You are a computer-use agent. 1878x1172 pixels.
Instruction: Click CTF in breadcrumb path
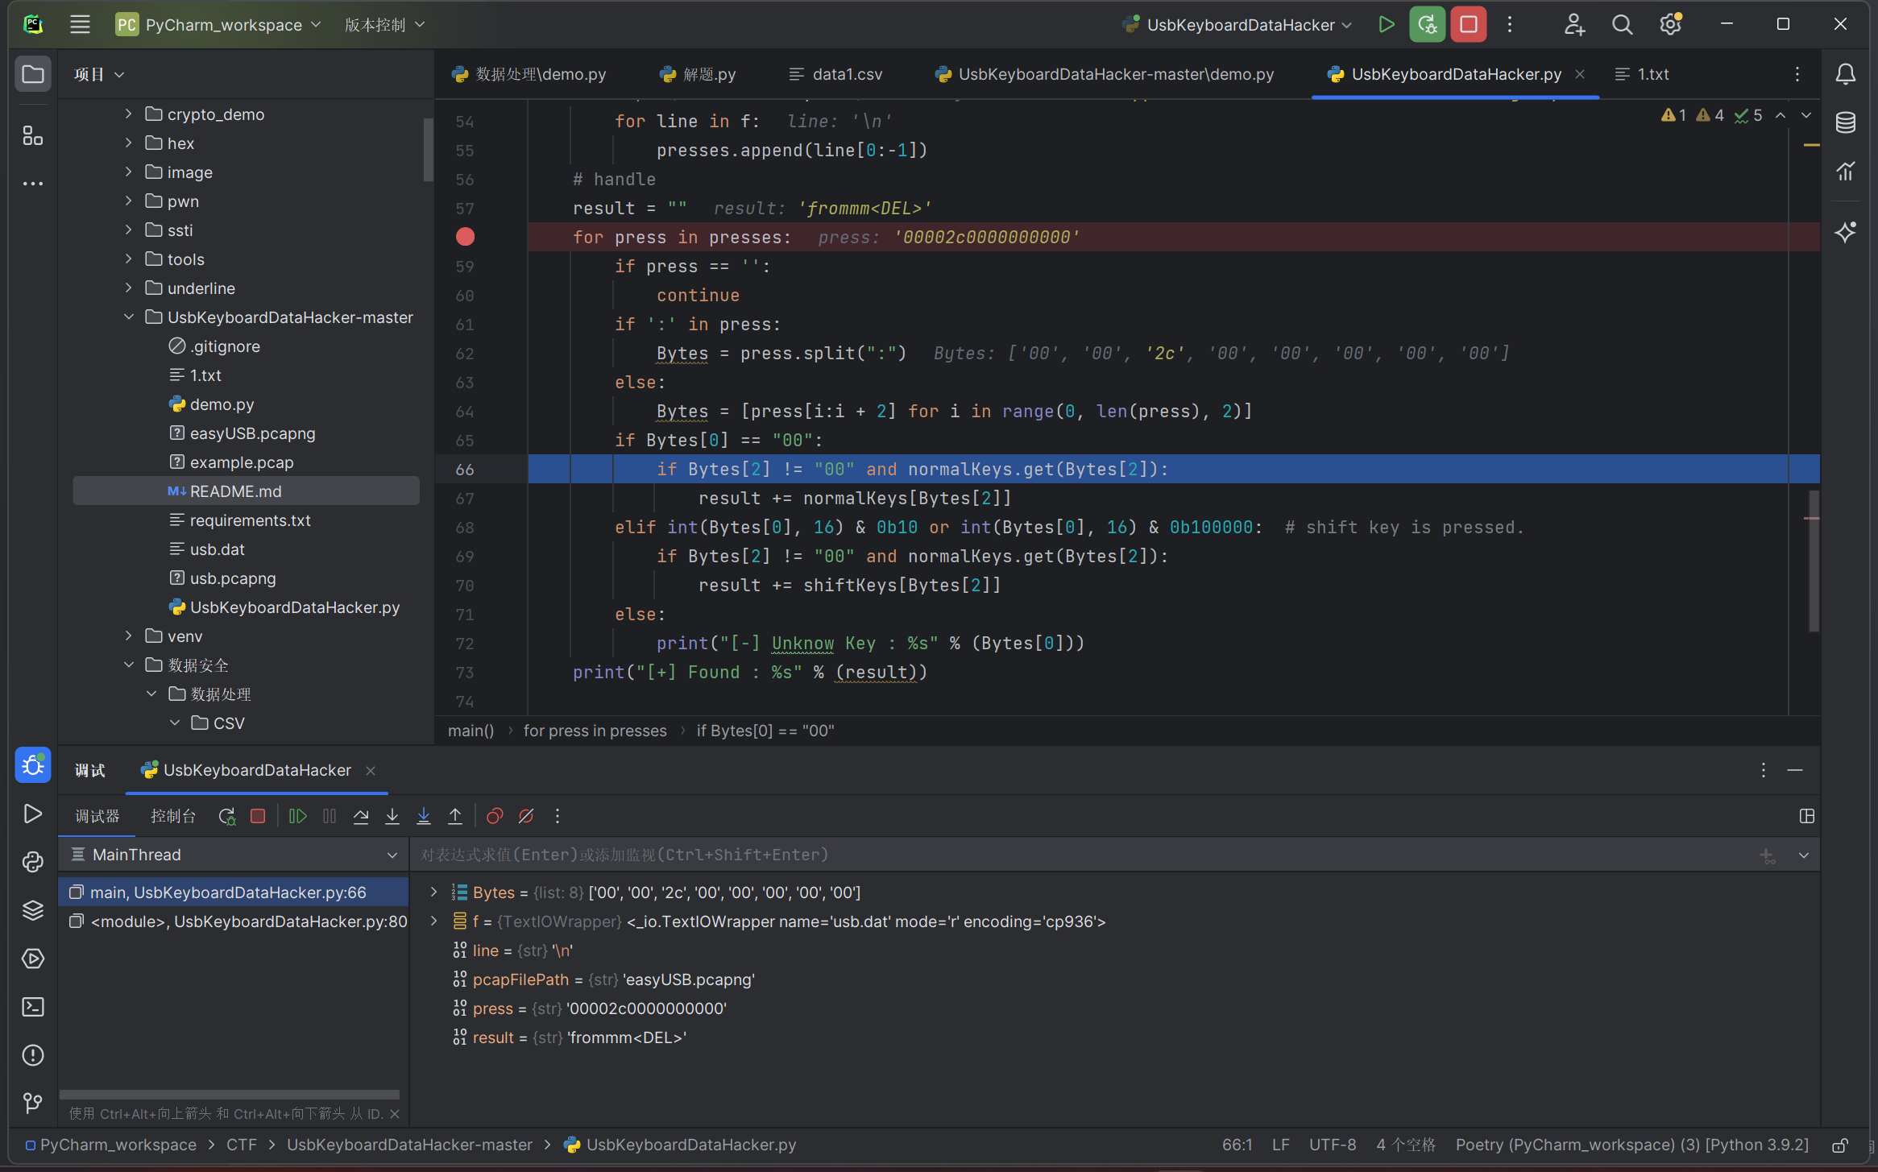click(242, 1145)
